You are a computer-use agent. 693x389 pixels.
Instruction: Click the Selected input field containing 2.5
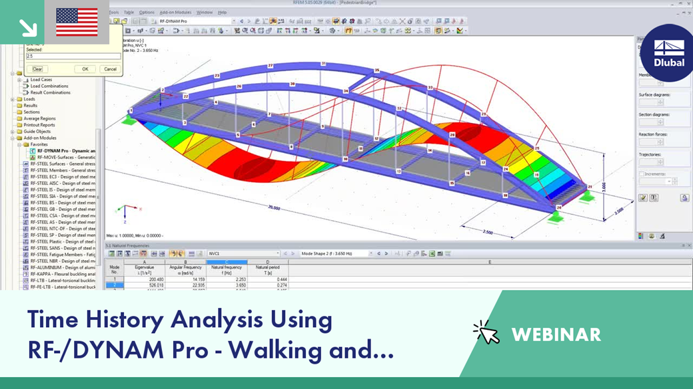pos(73,56)
